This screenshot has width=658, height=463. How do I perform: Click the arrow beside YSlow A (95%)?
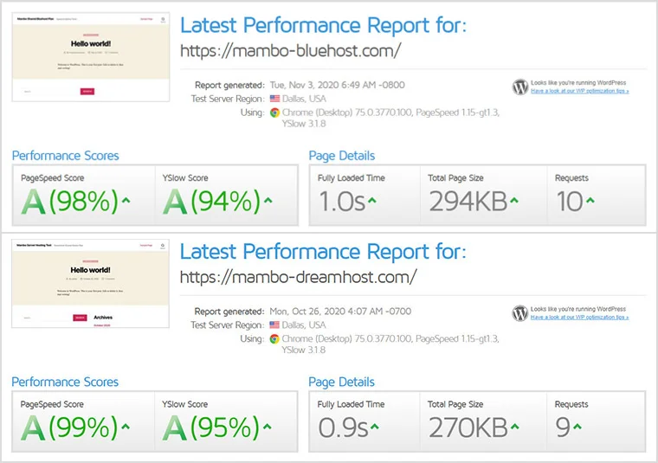tap(268, 427)
